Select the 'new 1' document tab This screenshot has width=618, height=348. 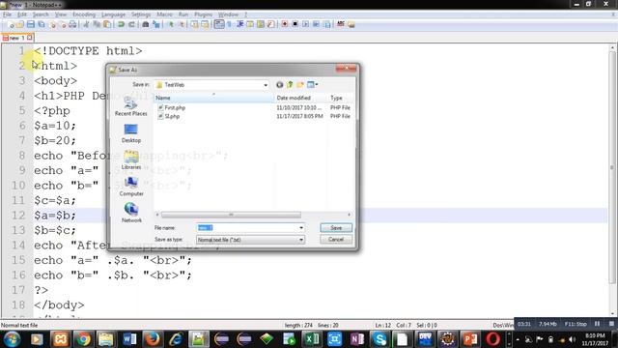click(17, 38)
